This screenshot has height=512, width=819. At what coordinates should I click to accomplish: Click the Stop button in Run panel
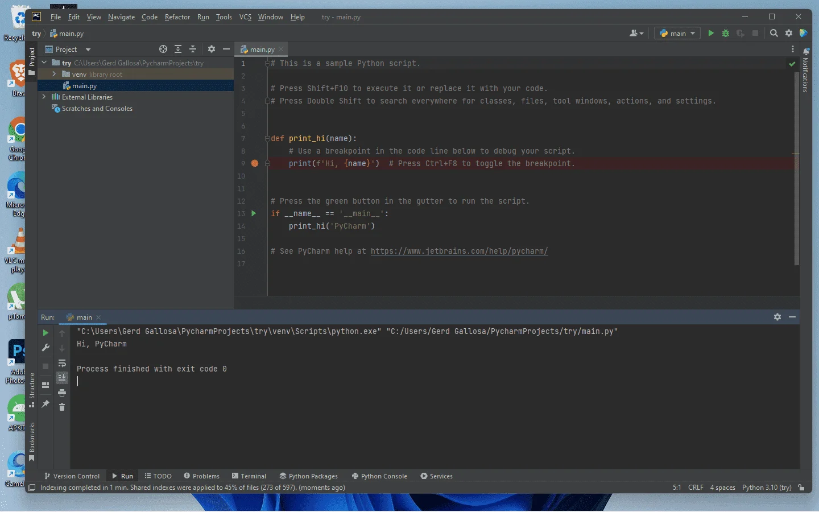[46, 366]
